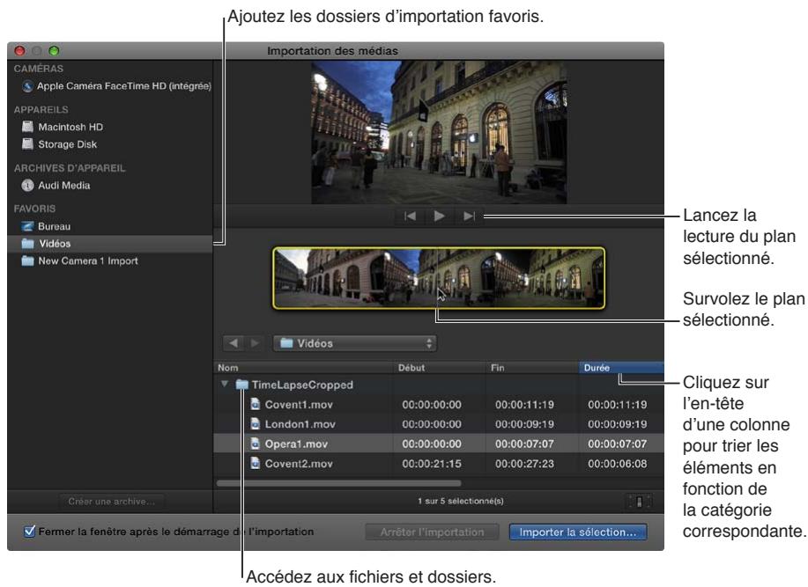This screenshot has width=808, height=587.
Task: Click Importer la sélection button
Action: tap(578, 532)
